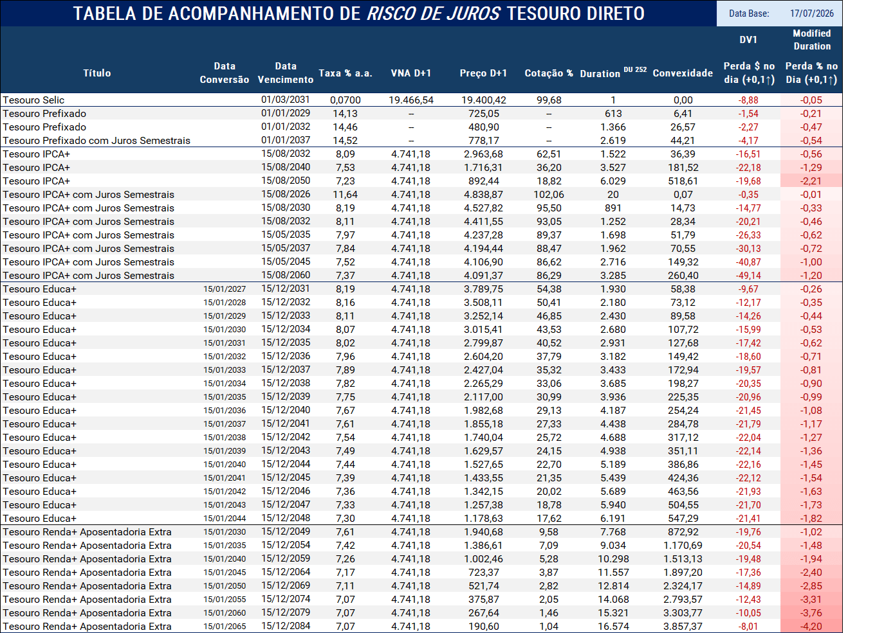Screen dimensions: 875x633
Task: Click the modified duration cell -4,20
Action: (811, 627)
